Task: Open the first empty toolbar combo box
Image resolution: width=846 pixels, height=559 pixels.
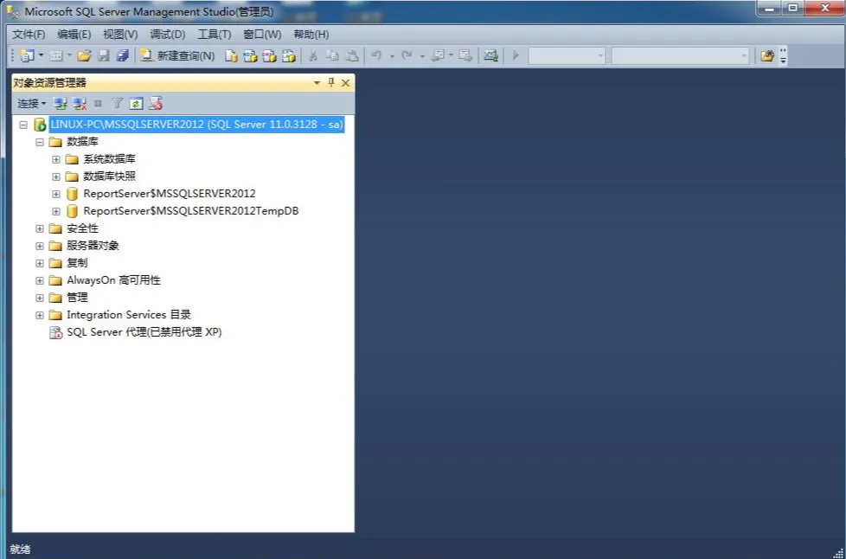Action: coord(567,55)
